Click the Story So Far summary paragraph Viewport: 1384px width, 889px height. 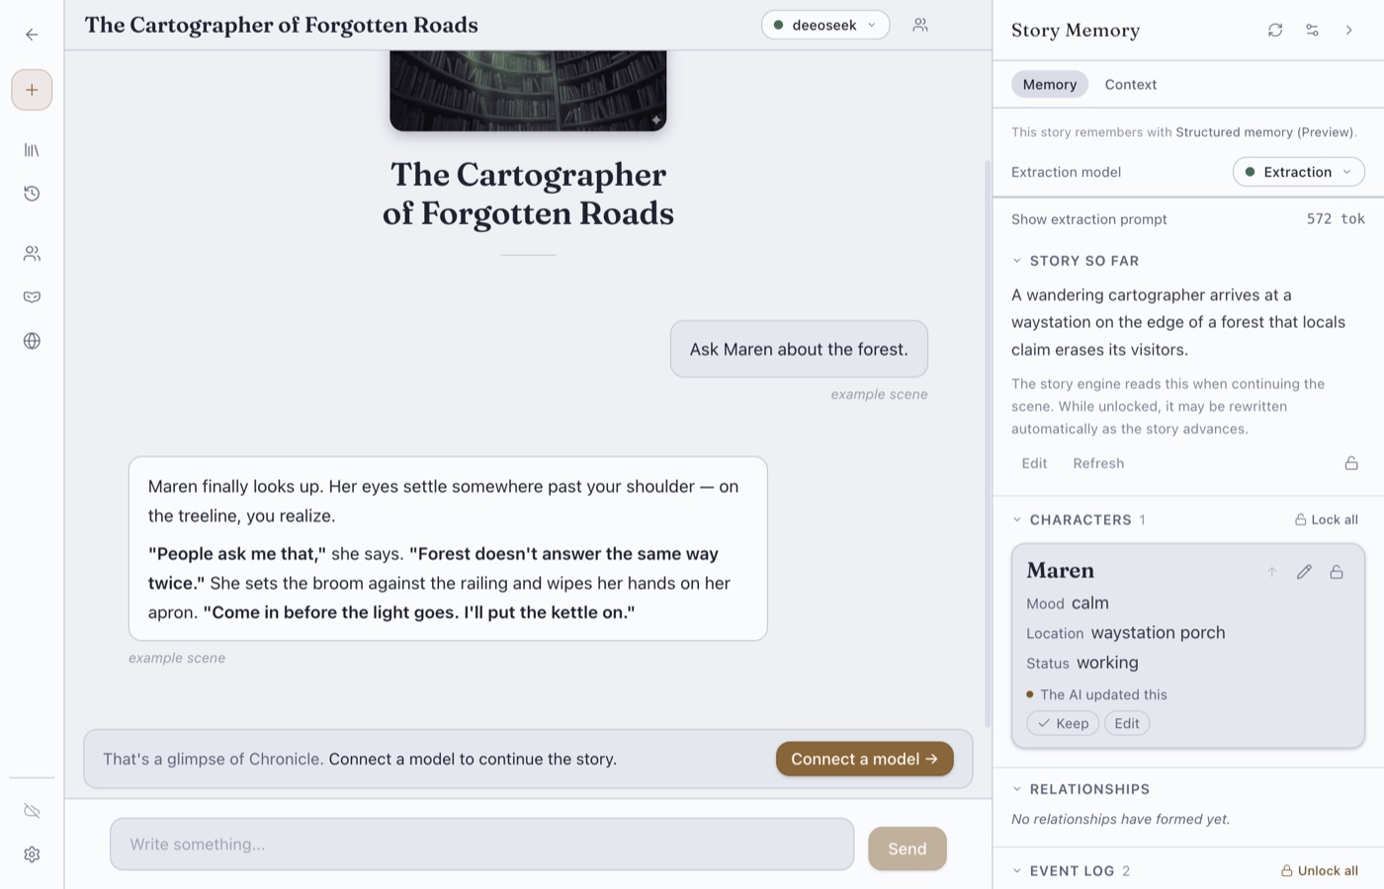1178,322
